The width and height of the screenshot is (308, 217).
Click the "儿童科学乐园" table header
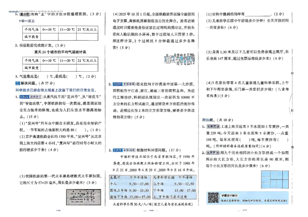[164, 177]
